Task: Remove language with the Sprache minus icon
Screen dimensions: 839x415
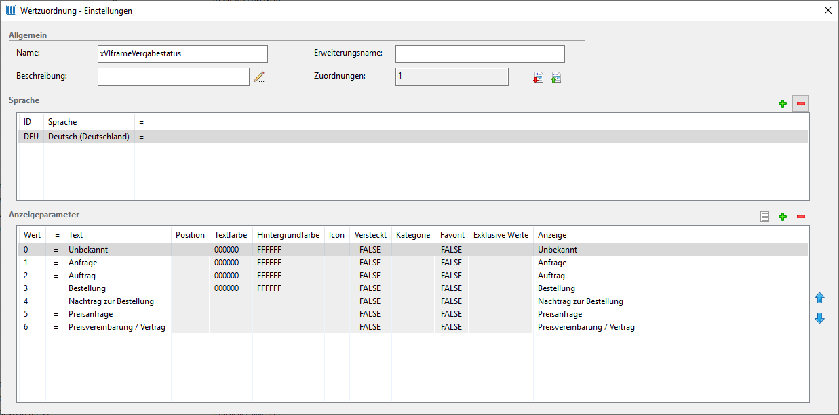Action: pyautogui.click(x=801, y=104)
